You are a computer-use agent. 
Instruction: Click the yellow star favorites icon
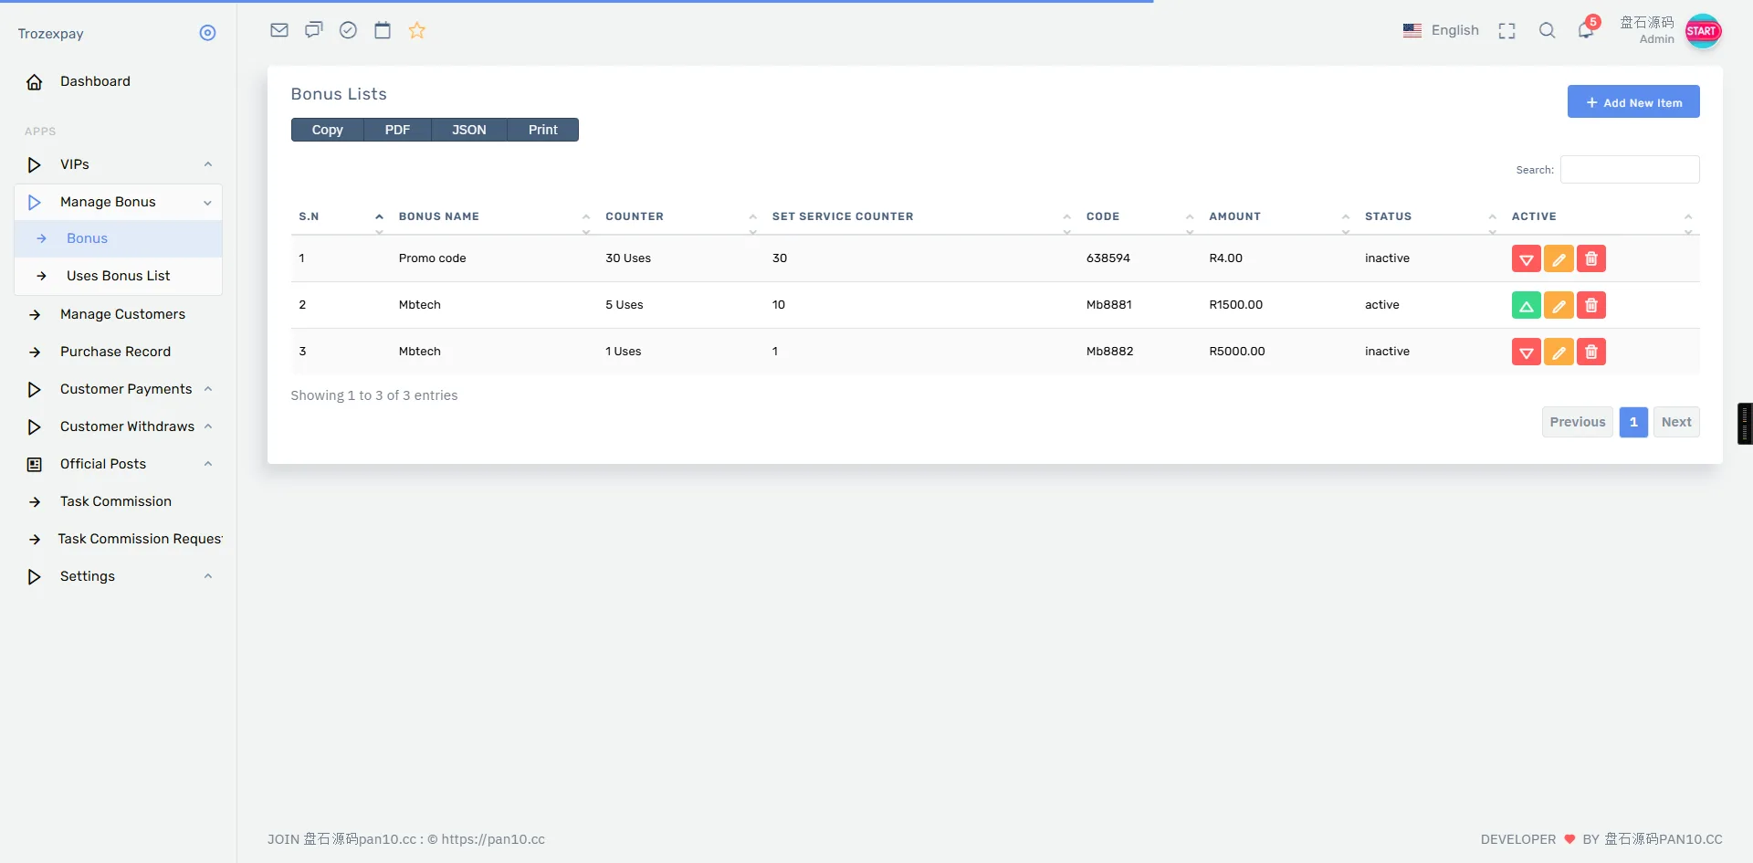click(x=417, y=30)
